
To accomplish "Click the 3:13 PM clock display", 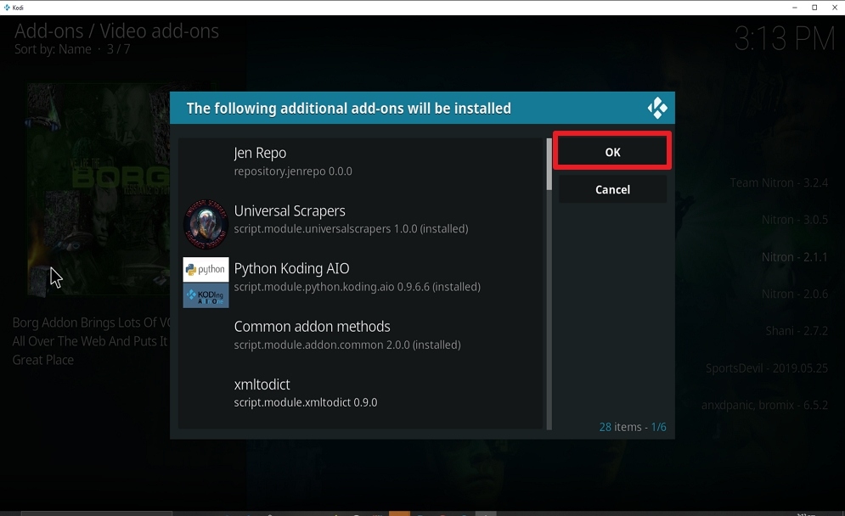I will pos(785,38).
